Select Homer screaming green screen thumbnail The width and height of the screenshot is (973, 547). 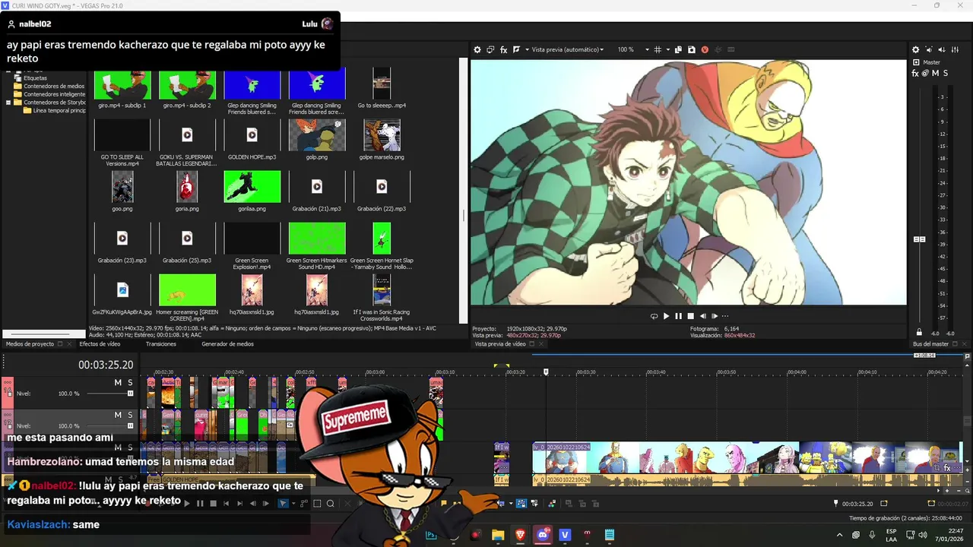187,289
